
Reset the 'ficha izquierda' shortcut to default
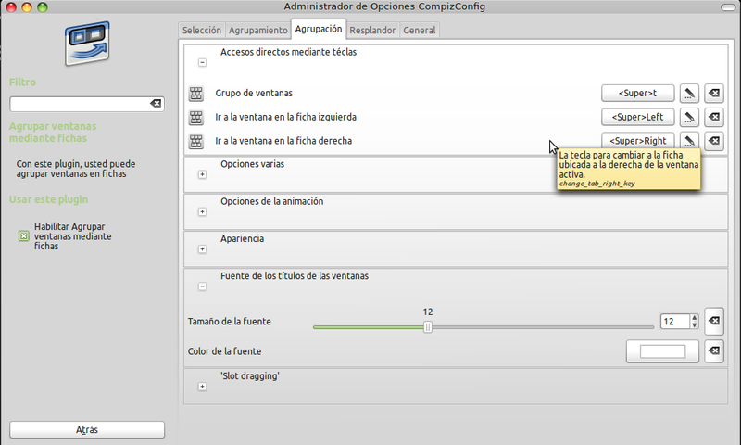click(x=713, y=118)
